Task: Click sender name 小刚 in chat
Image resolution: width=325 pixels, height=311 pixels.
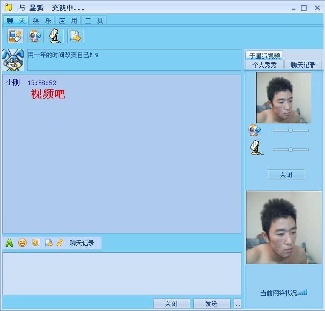Action: click(13, 83)
